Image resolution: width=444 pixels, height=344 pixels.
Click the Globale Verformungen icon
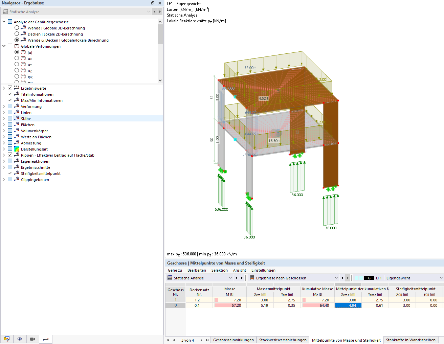(17, 46)
